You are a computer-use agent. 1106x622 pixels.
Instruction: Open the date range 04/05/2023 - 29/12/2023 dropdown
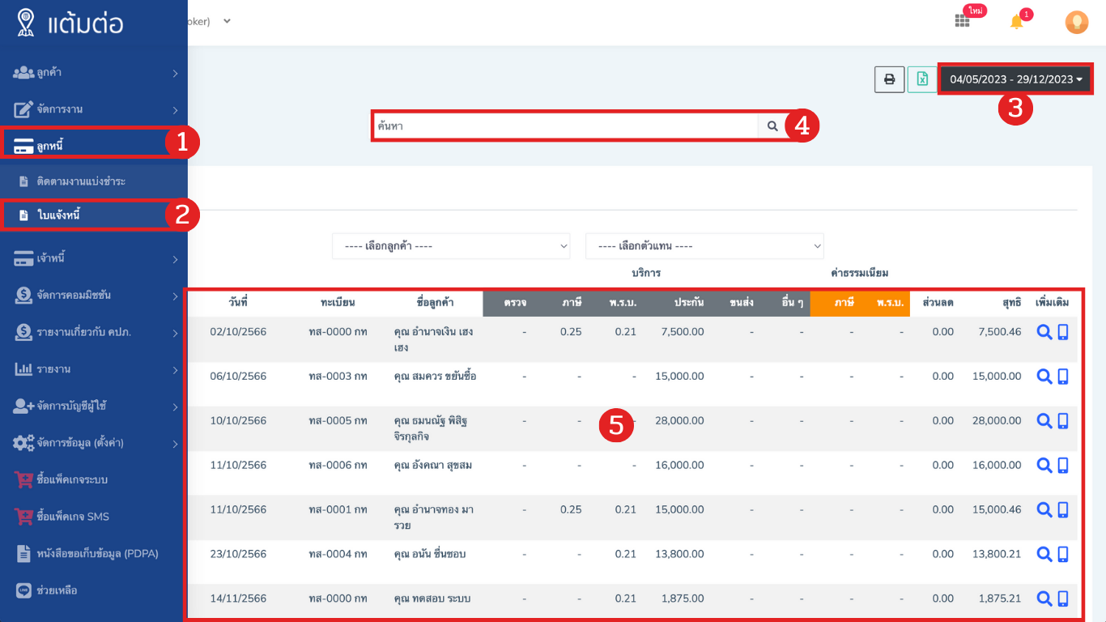tap(1016, 79)
